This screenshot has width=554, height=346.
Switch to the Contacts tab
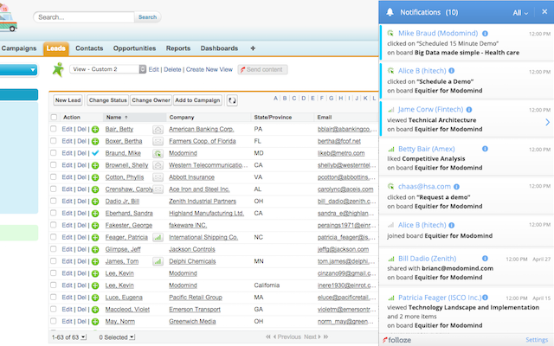click(x=89, y=48)
